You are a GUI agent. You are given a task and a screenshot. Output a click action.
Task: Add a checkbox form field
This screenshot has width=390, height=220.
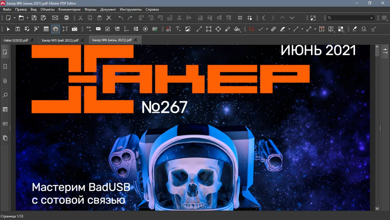coord(108,29)
